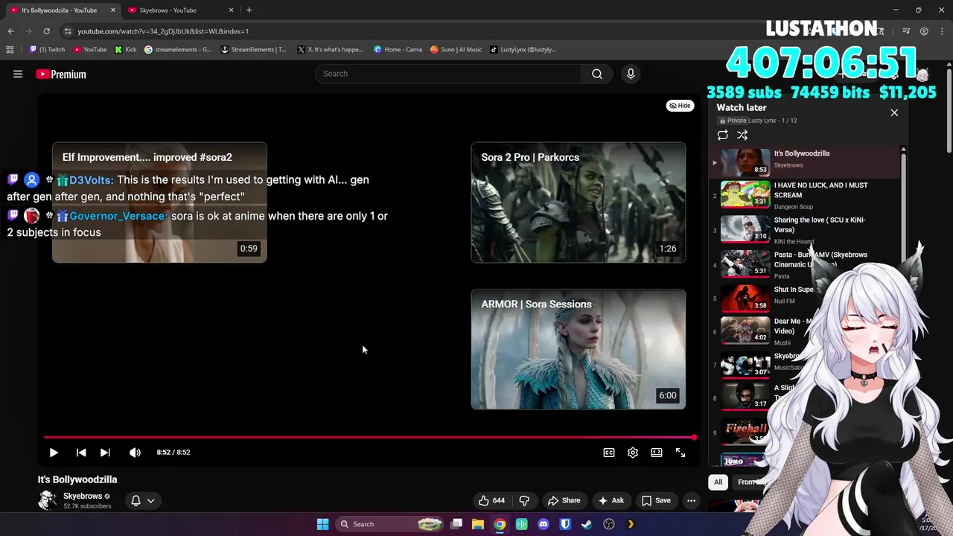Viewport: 953px width, 536px height.
Task: Play the video with the play button
Action: click(x=54, y=452)
